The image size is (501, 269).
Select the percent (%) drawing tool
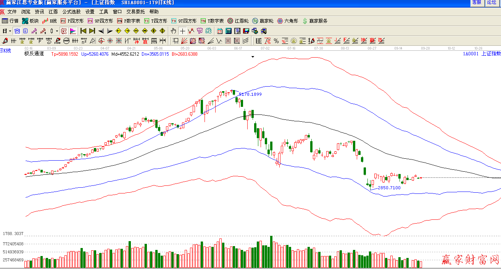coord(276,41)
